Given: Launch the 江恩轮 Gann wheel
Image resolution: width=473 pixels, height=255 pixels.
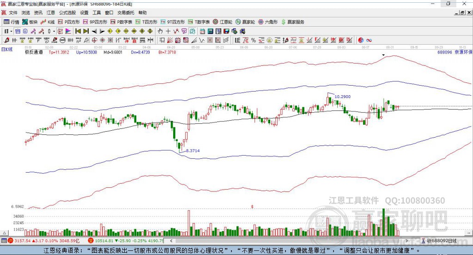Looking at the screenshot, I should tap(223, 22).
